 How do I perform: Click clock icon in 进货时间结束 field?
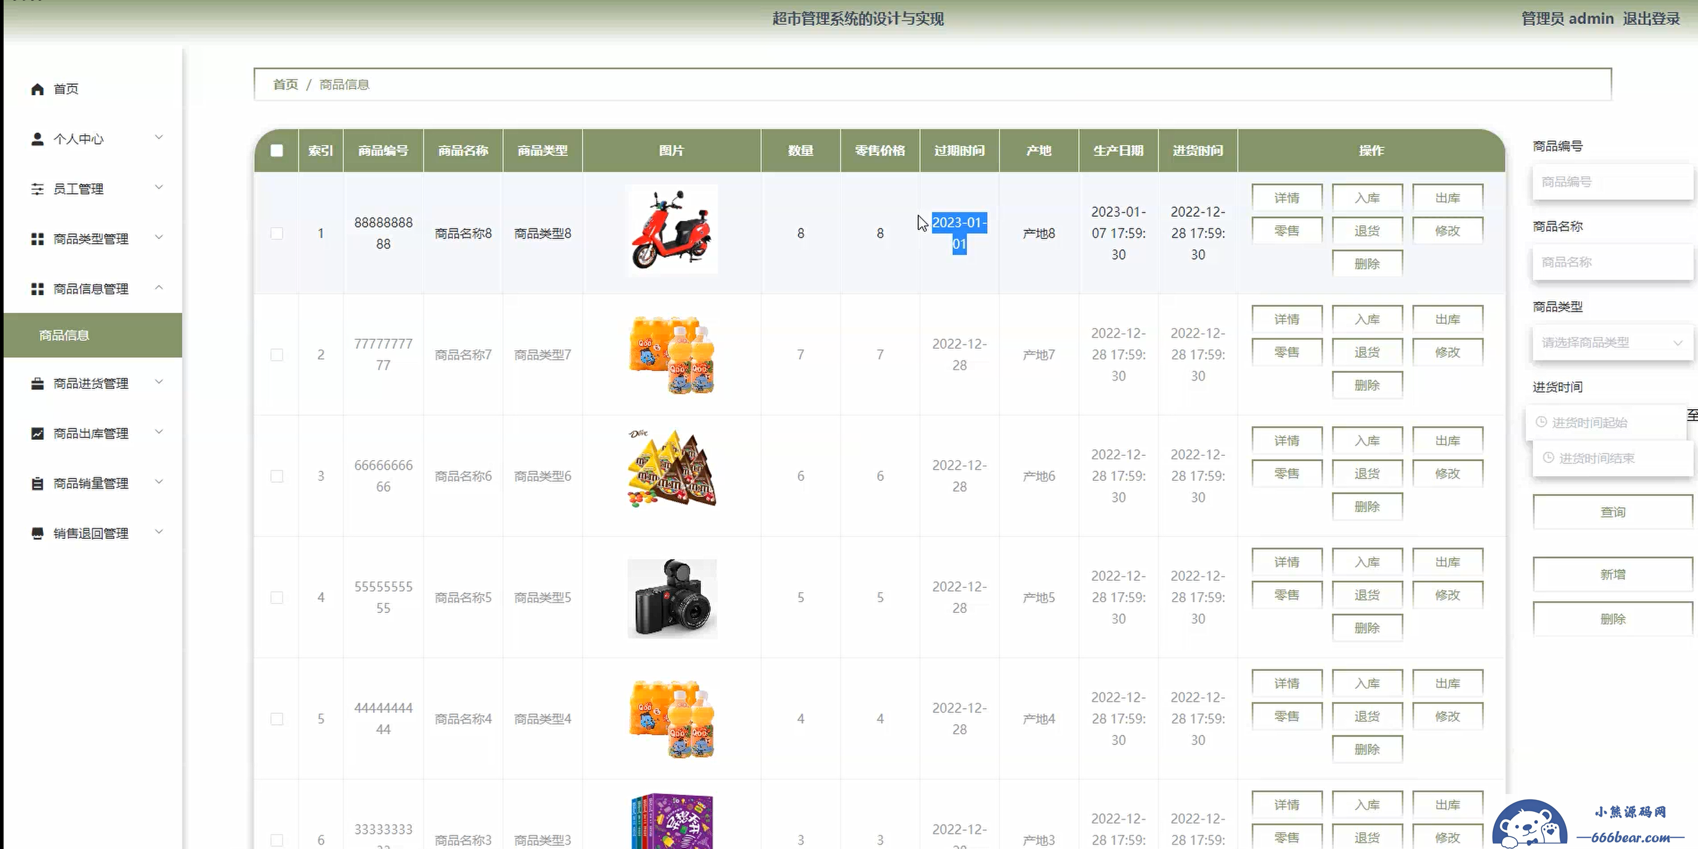(x=1549, y=458)
